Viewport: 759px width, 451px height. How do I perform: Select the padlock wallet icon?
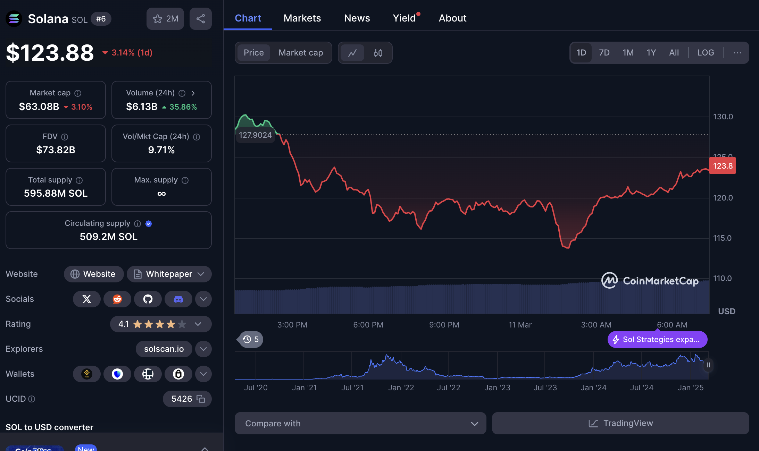click(x=178, y=374)
